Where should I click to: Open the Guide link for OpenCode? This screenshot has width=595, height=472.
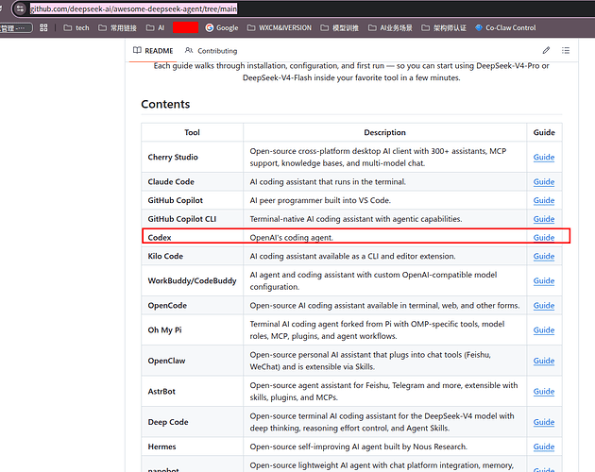click(x=544, y=306)
